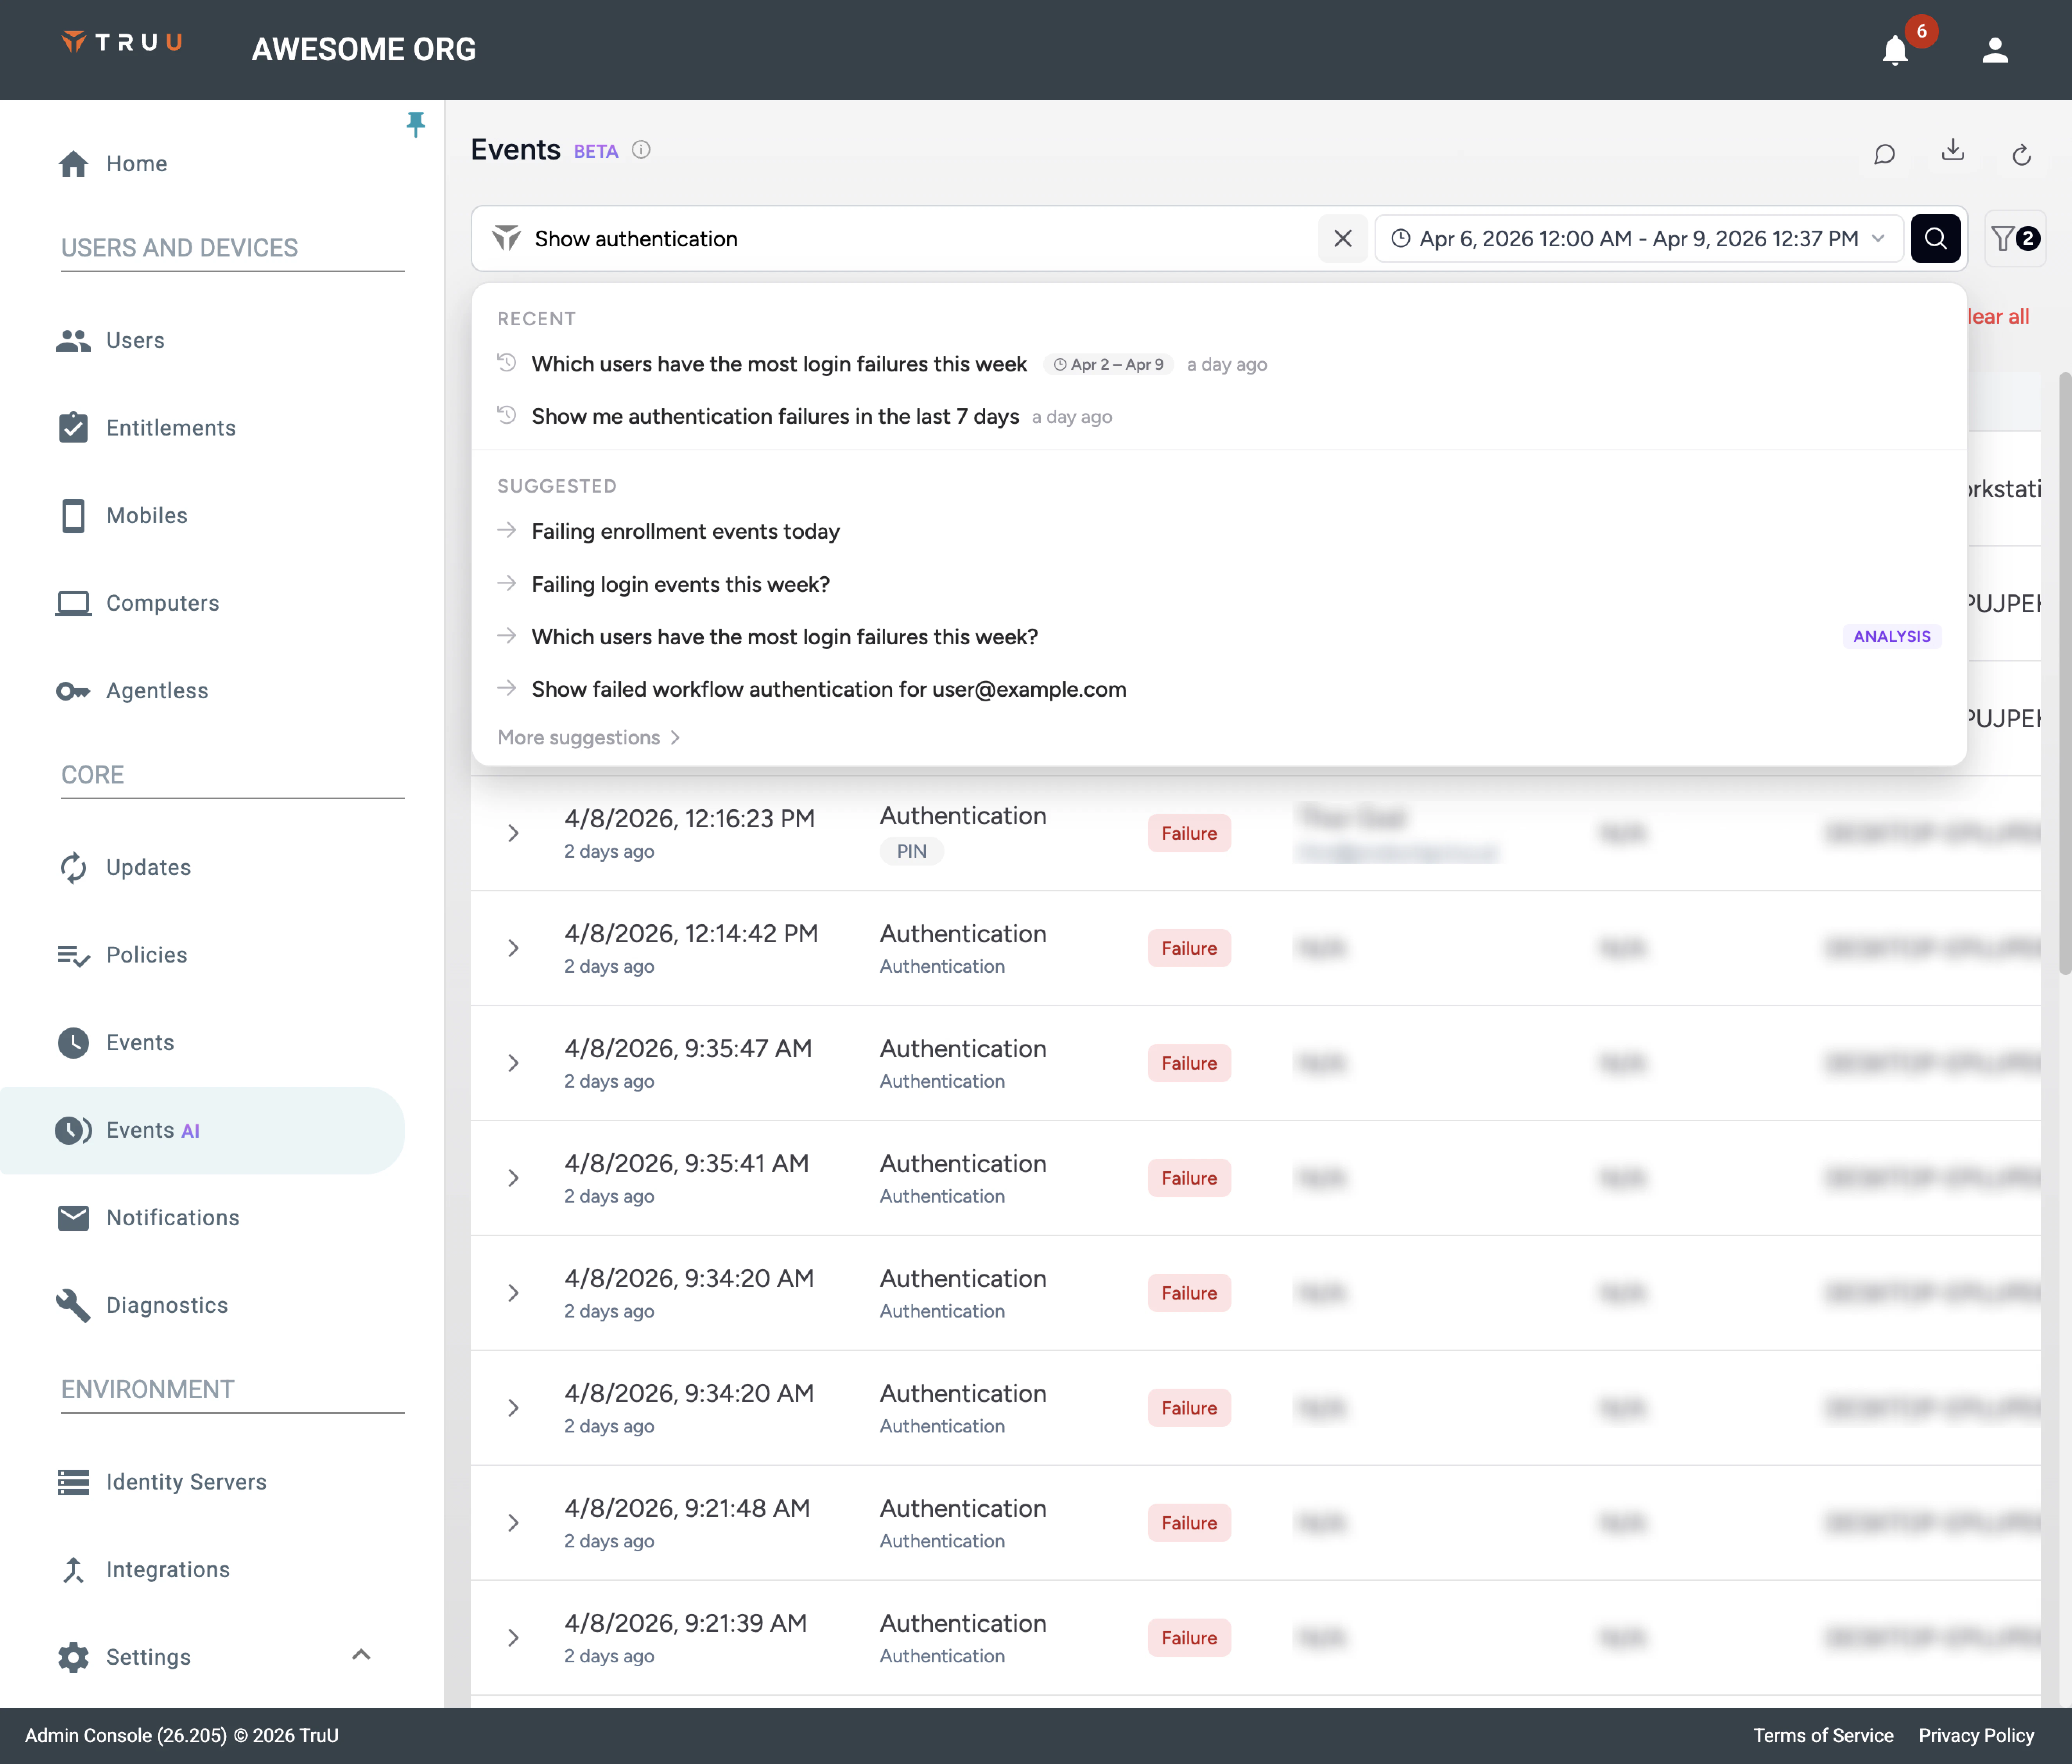This screenshot has width=2072, height=1764.
Task: Toggle the sidebar pin icon
Action: [x=416, y=124]
